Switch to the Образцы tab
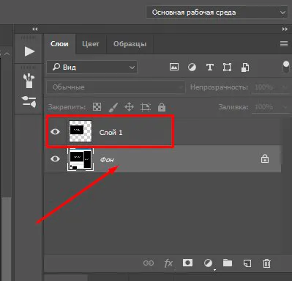Screen dimensions: 292x281 (x=130, y=44)
